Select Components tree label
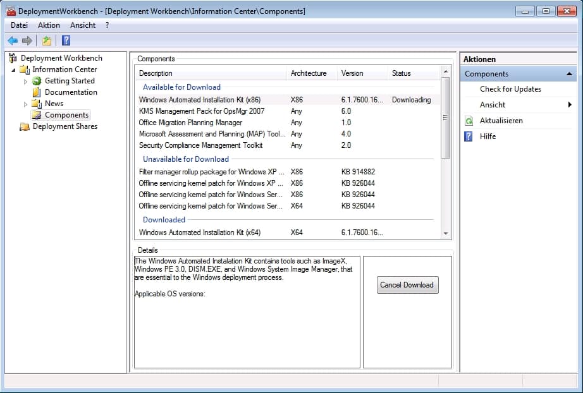The height and width of the screenshot is (393, 583). click(66, 115)
